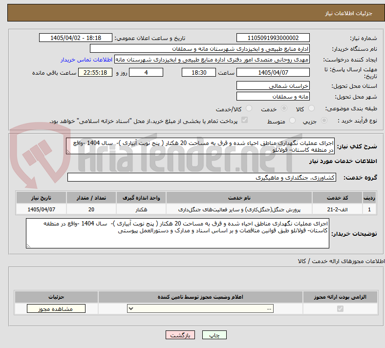The height and width of the screenshot is (348, 385).
Task: Select the کالا radio button
Action: 311,108
